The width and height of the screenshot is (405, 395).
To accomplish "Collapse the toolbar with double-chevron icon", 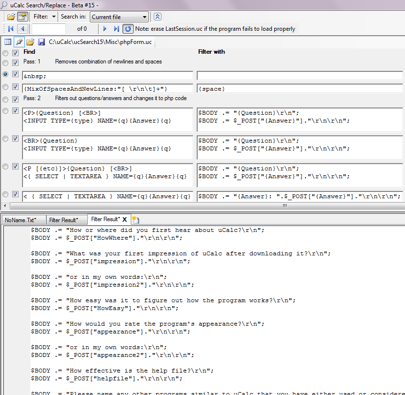I will click(158, 17).
